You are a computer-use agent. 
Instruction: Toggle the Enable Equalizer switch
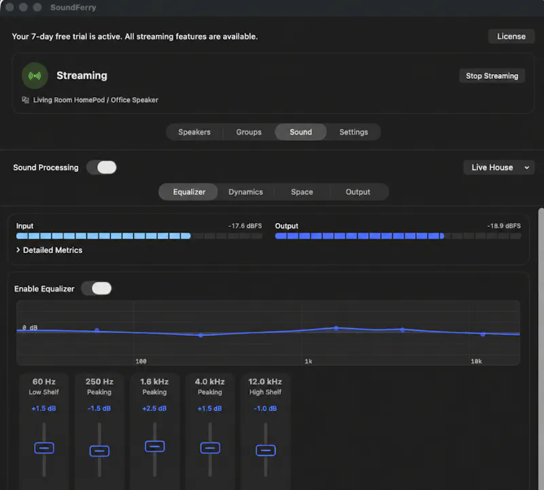[97, 289]
